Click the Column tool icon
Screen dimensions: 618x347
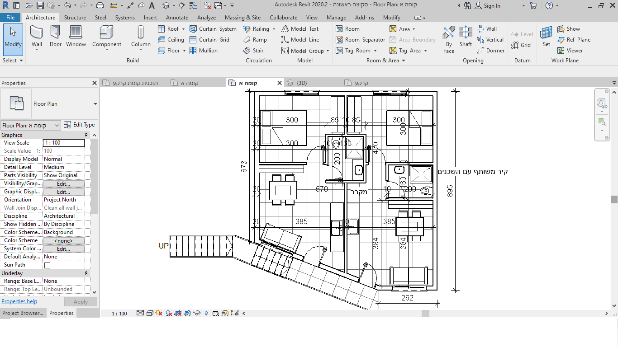[x=141, y=36]
